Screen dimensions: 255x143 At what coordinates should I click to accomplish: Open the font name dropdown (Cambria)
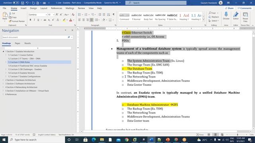click(x=46, y=15)
